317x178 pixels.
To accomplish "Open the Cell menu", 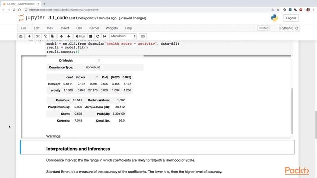I will (79, 28).
